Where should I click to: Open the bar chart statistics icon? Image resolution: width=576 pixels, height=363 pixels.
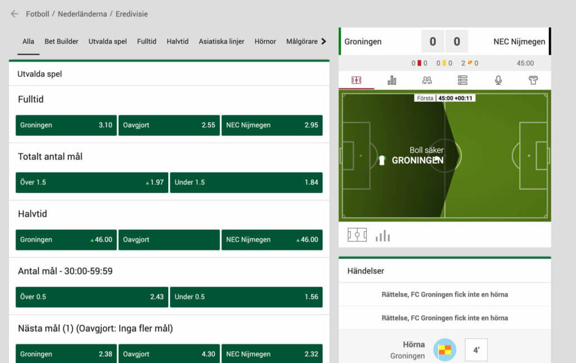pyautogui.click(x=392, y=80)
